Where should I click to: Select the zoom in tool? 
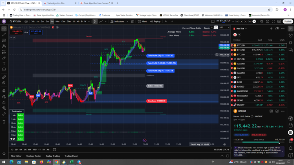(x=4, y=83)
